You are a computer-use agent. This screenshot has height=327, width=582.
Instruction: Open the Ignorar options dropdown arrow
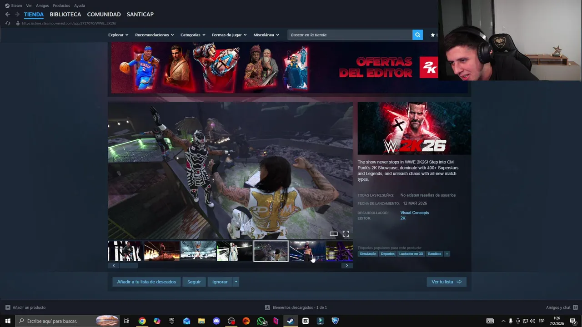click(236, 282)
